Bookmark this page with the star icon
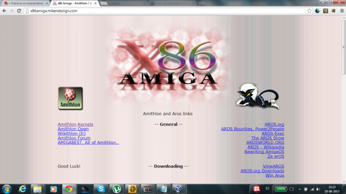Viewport: 346px width, 194px height. pos(309,11)
